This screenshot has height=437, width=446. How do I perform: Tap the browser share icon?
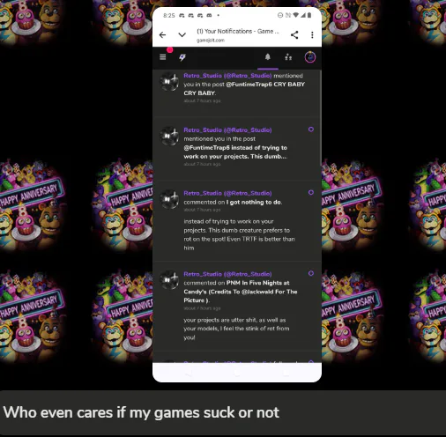pyautogui.click(x=294, y=35)
